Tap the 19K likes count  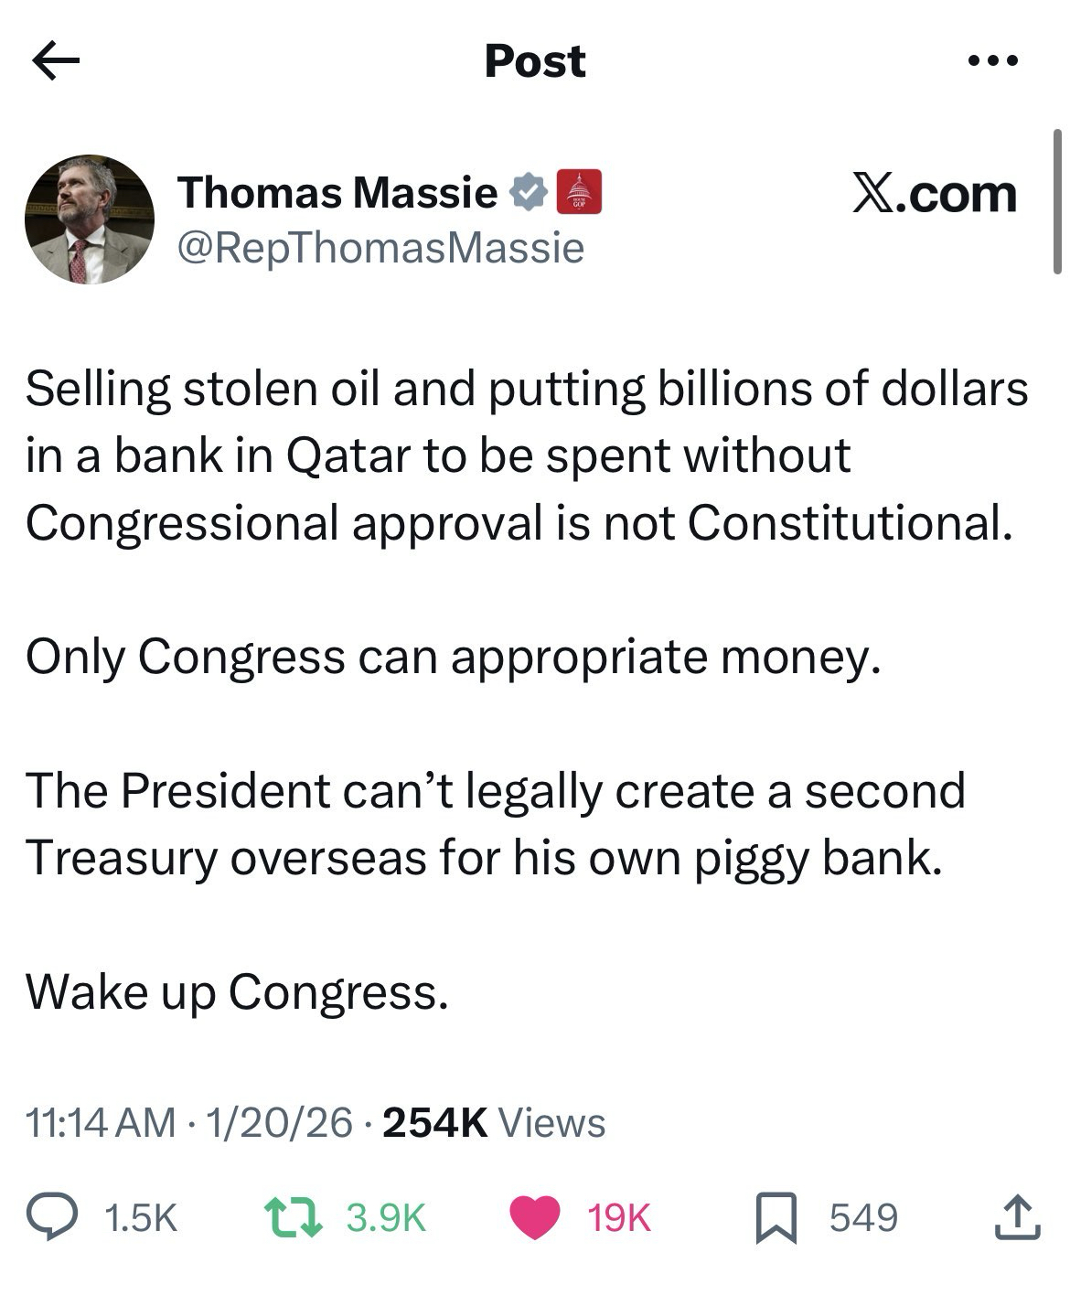(x=619, y=1218)
